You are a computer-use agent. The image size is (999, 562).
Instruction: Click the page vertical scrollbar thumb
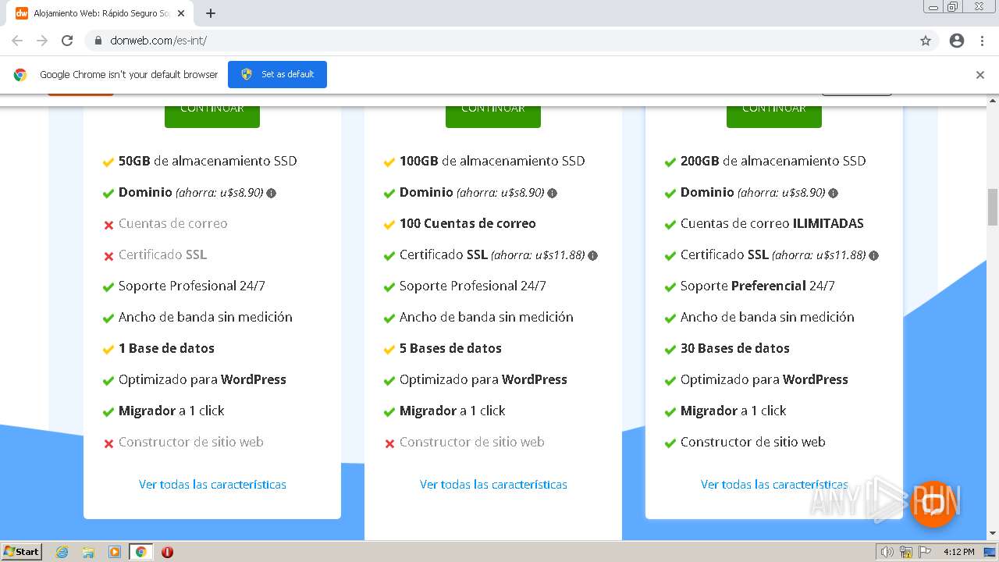coord(992,206)
